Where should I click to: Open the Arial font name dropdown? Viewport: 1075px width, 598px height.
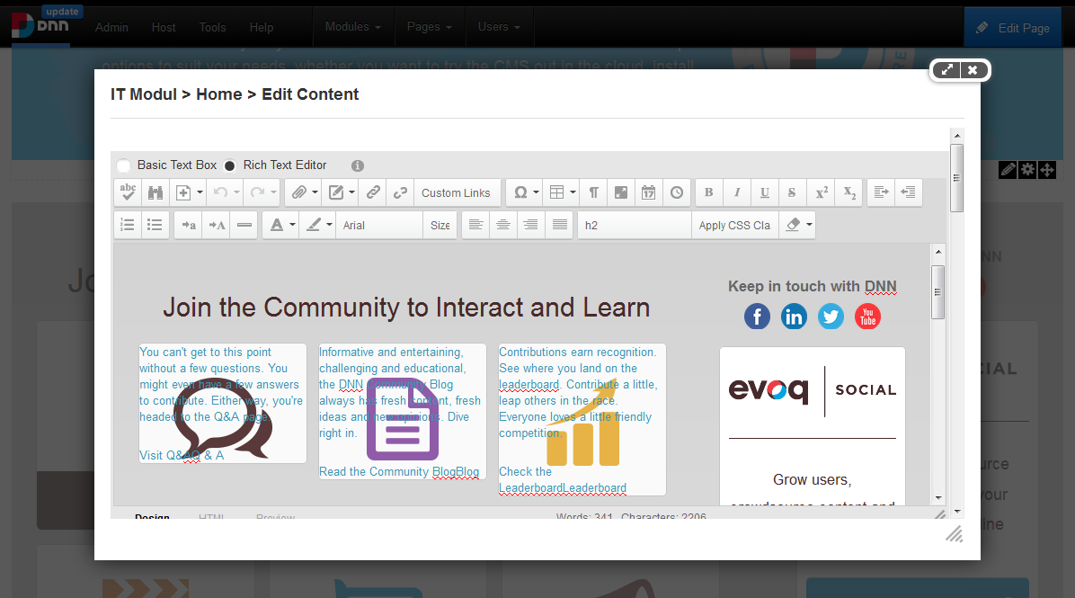[380, 225]
